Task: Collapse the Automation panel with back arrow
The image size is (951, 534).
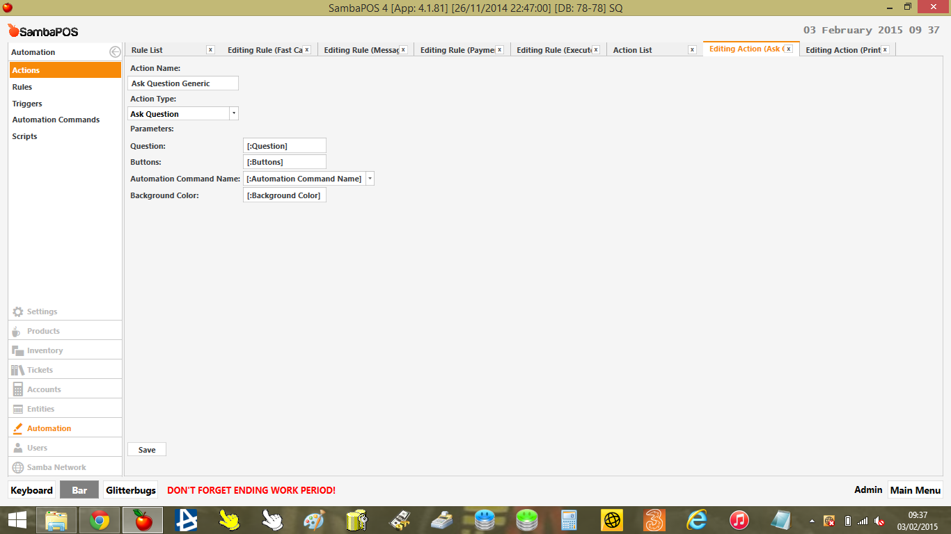Action: tap(115, 52)
